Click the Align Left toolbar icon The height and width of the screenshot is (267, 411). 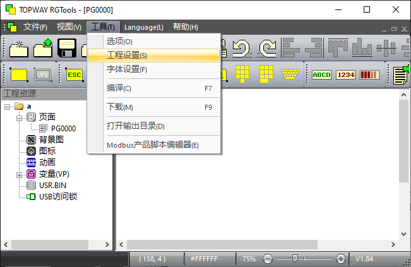[290, 48]
